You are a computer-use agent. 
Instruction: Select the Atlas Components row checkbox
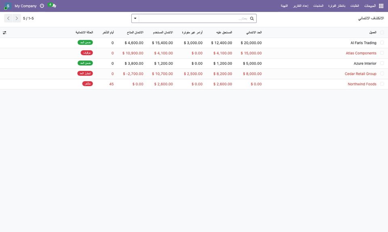[382, 53]
